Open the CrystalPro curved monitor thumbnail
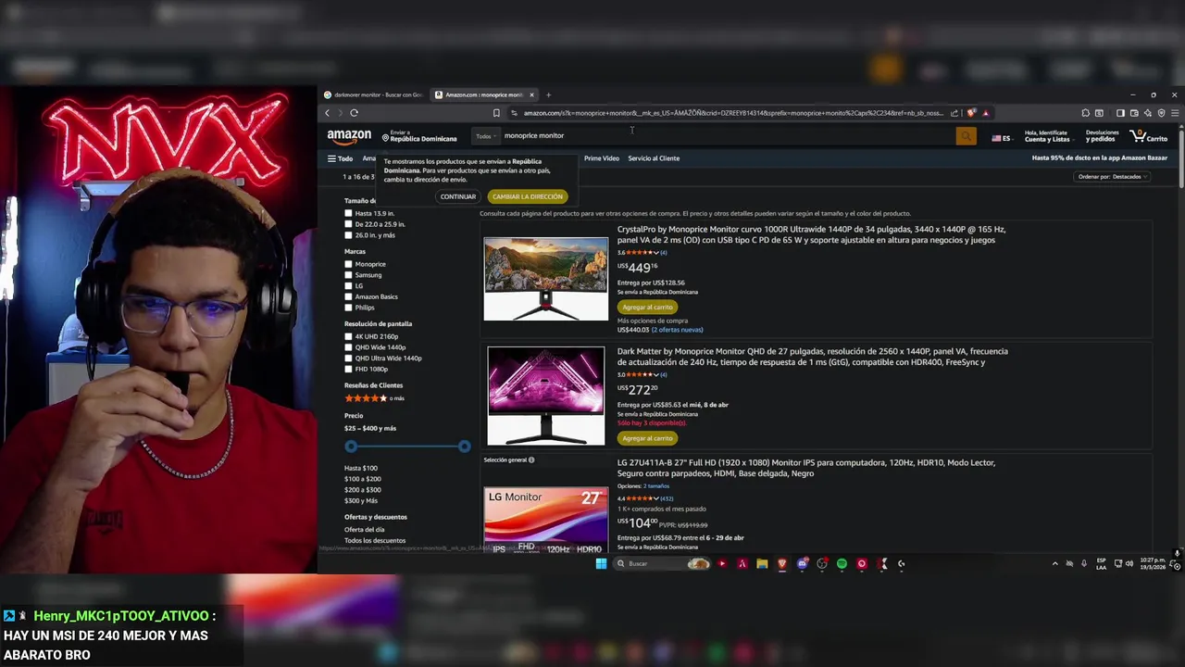 tap(546, 279)
